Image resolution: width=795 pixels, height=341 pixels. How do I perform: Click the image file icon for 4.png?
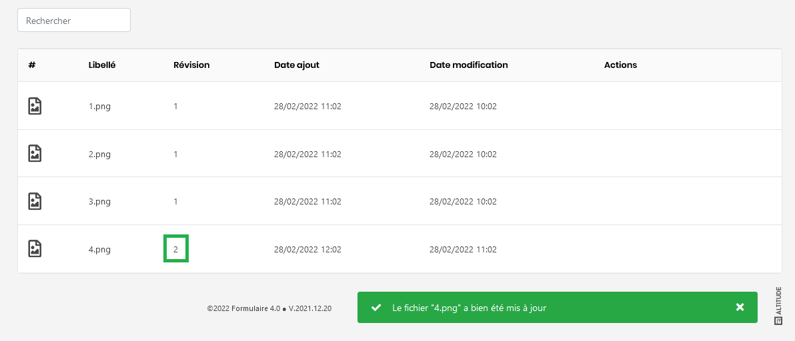[35, 249]
